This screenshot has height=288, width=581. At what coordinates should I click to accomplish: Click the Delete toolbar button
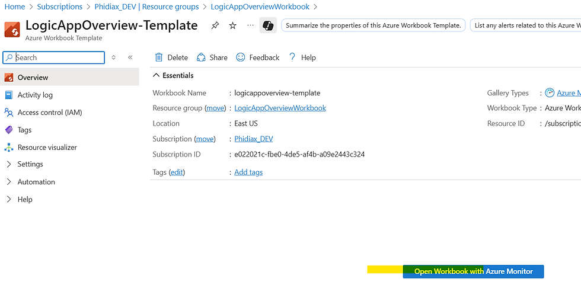[171, 57]
